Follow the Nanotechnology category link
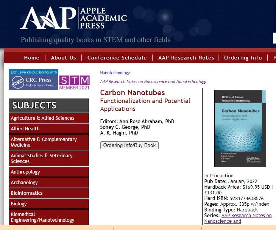This screenshot has height=230, width=276. 115,73
